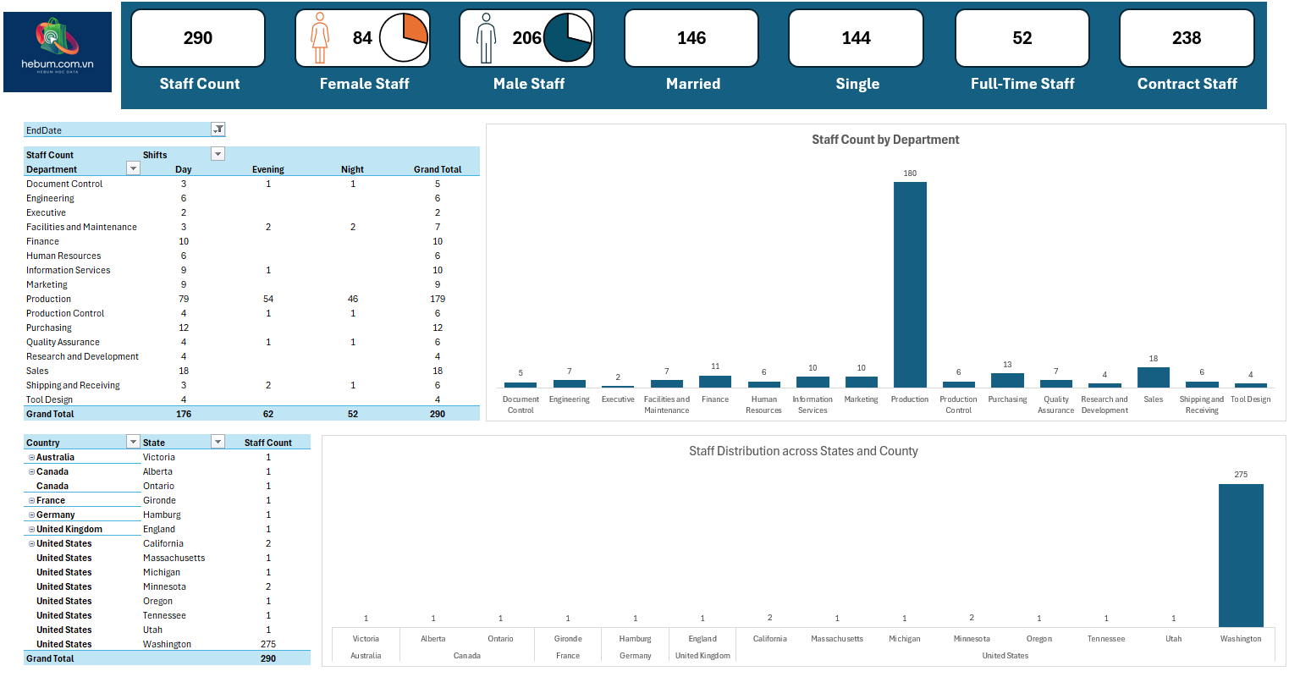Collapse the Australia country group
This screenshot has width=1289, height=677.
[x=31, y=457]
